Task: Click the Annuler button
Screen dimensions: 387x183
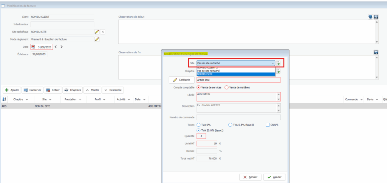Action: click(x=250, y=177)
